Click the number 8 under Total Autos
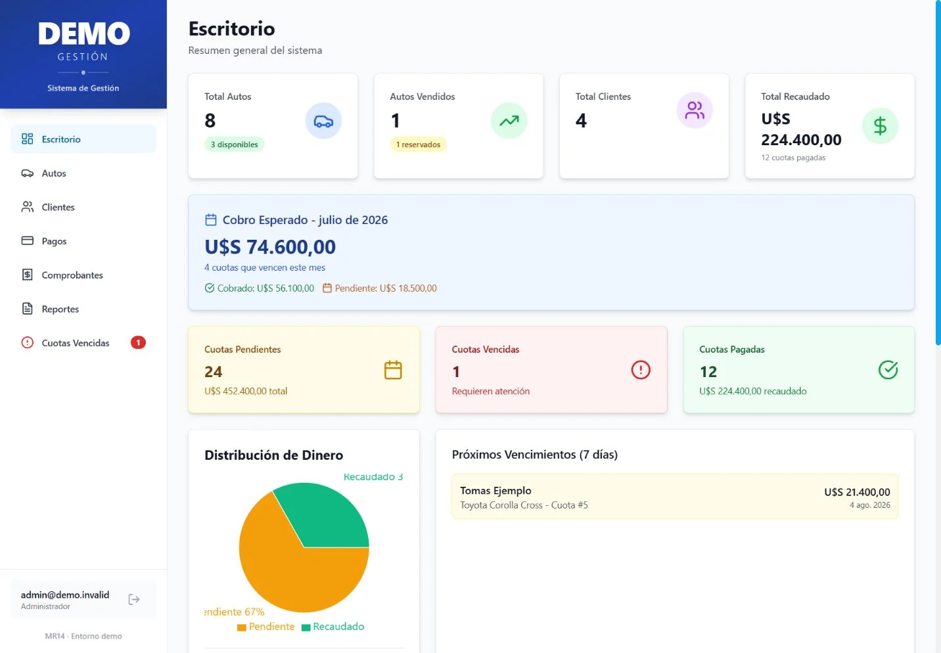Viewport: 941px width, 653px height. pyautogui.click(x=210, y=121)
